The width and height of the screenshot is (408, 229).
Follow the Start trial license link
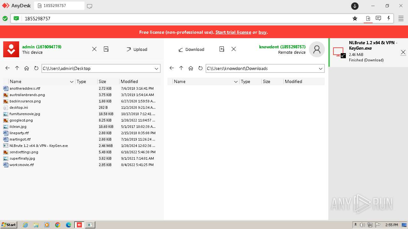click(x=233, y=32)
